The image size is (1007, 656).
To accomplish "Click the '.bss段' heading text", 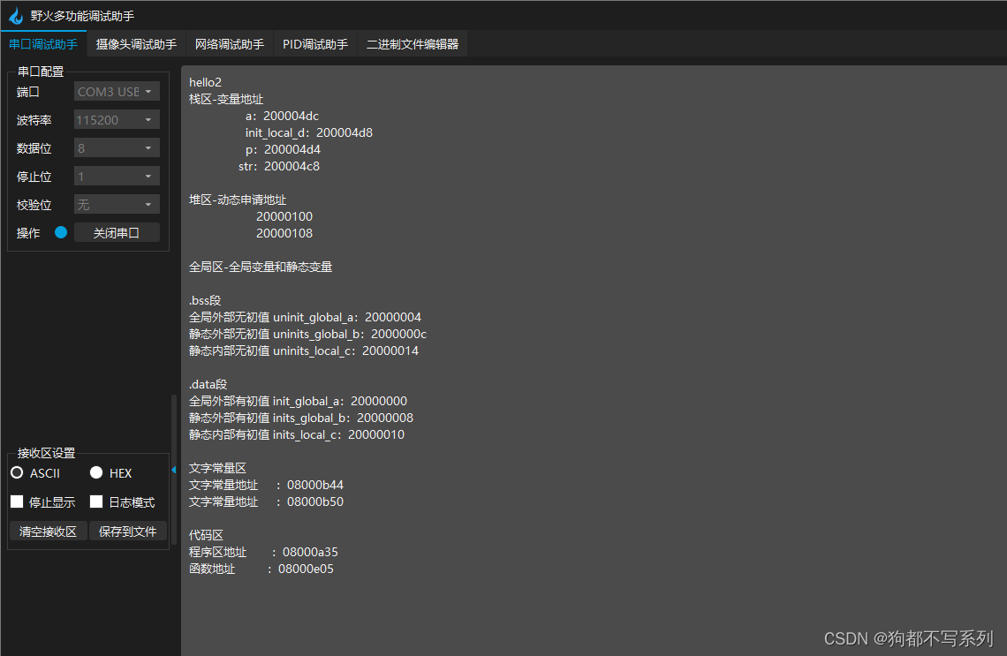I will tap(205, 300).
